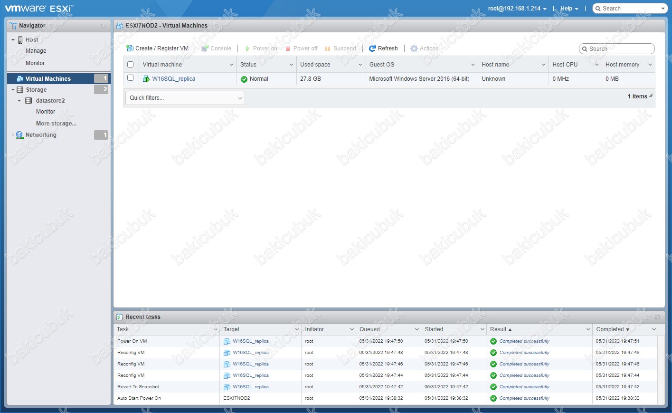Open the Guest OS column dropdown arrow
The image size is (672, 413).
click(473, 65)
